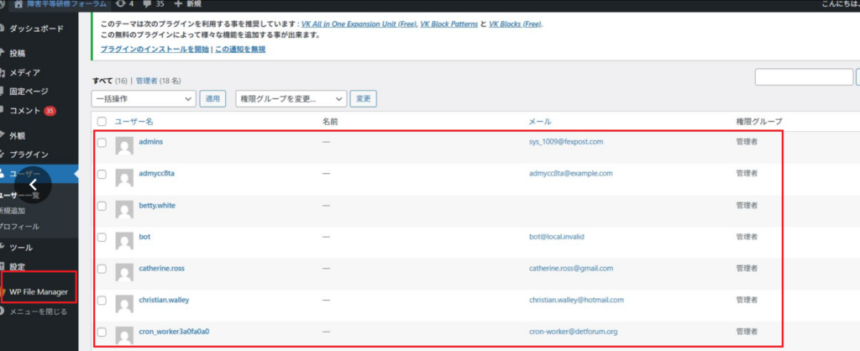Screen dimensions: 860x351
Task: Check the box for user christian.walley
Action: pyautogui.click(x=102, y=301)
